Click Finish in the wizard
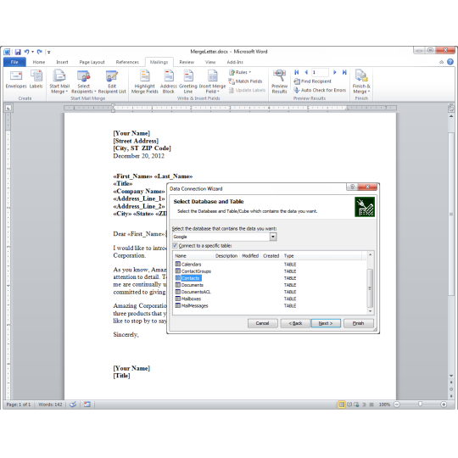The image size is (458, 458). click(x=359, y=323)
